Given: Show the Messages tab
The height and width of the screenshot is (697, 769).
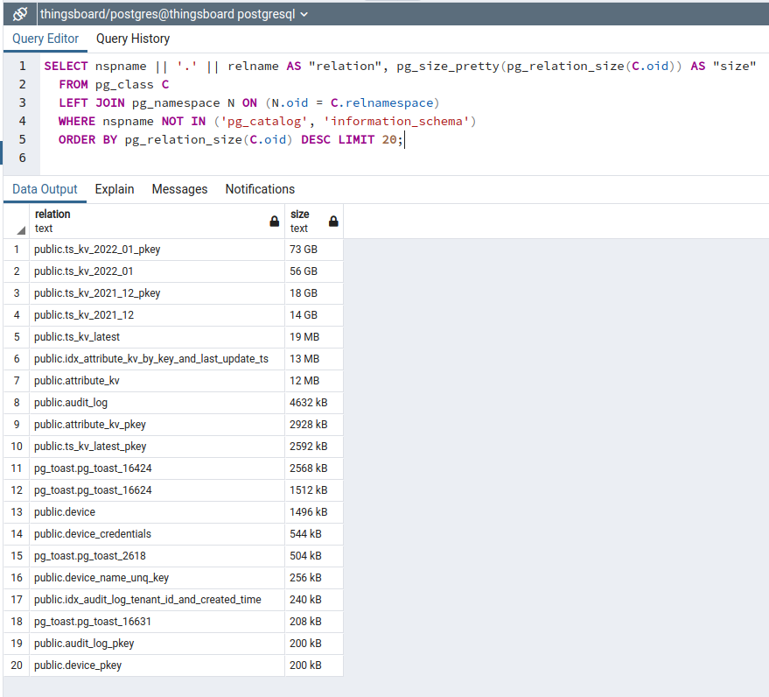Looking at the screenshot, I should click(179, 189).
